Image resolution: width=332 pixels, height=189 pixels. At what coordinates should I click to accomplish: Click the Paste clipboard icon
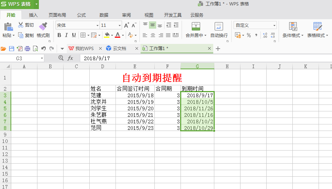(8, 27)
